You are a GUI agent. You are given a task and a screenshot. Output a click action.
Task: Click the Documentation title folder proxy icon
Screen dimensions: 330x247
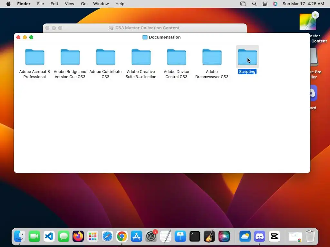[145, 37]
